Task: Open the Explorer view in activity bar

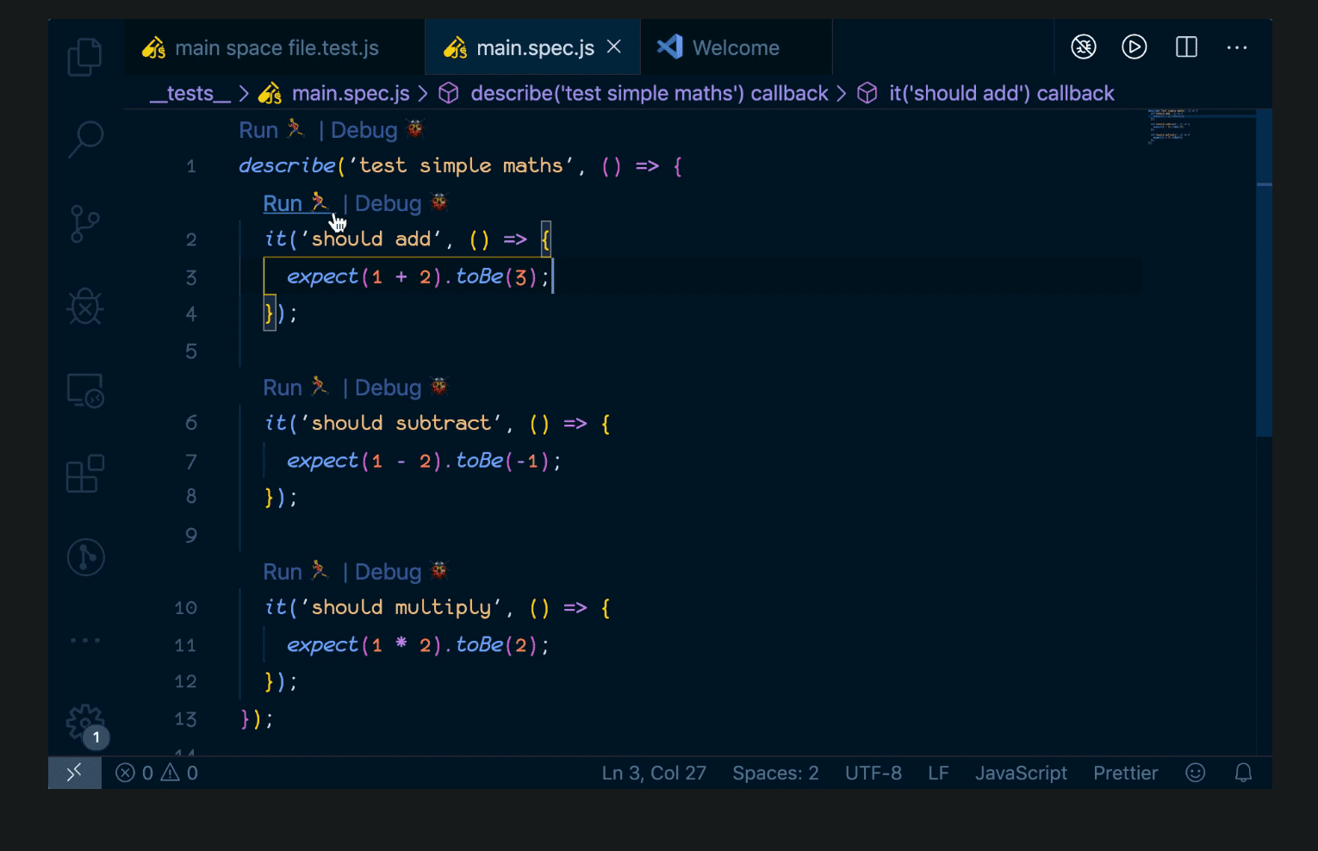Action: 84,57
